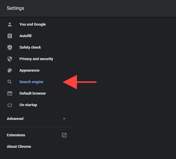This screenshot has height=159, width=176.
Task: Click the Extensions external link icon
Action: click(x=64, y=135)
